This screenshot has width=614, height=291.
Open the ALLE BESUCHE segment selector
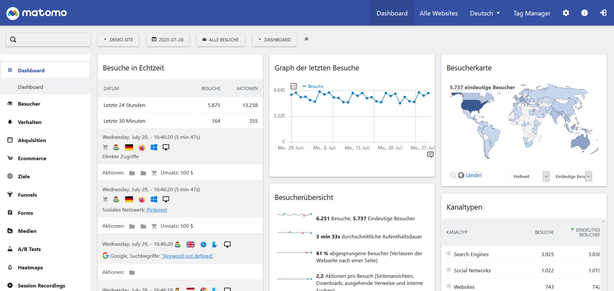[221, 40]
